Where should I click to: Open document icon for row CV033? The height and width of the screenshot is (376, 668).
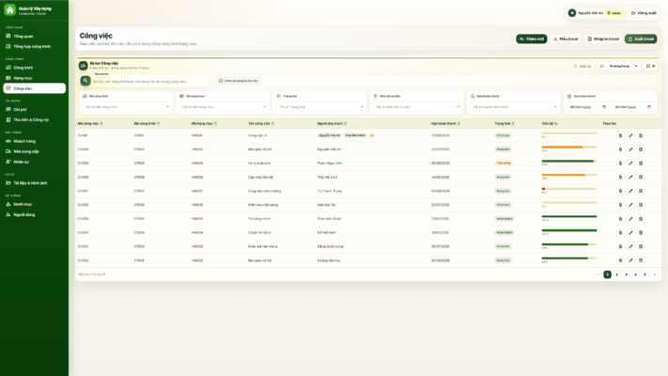click(620, 246)
